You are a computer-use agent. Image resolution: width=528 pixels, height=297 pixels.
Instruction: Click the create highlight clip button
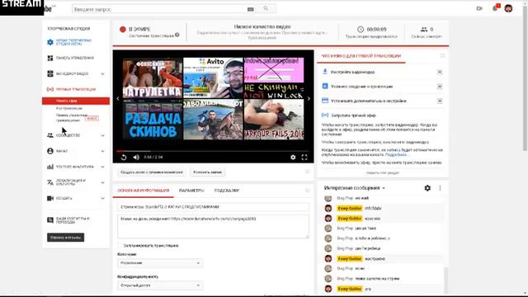(152, 172)
